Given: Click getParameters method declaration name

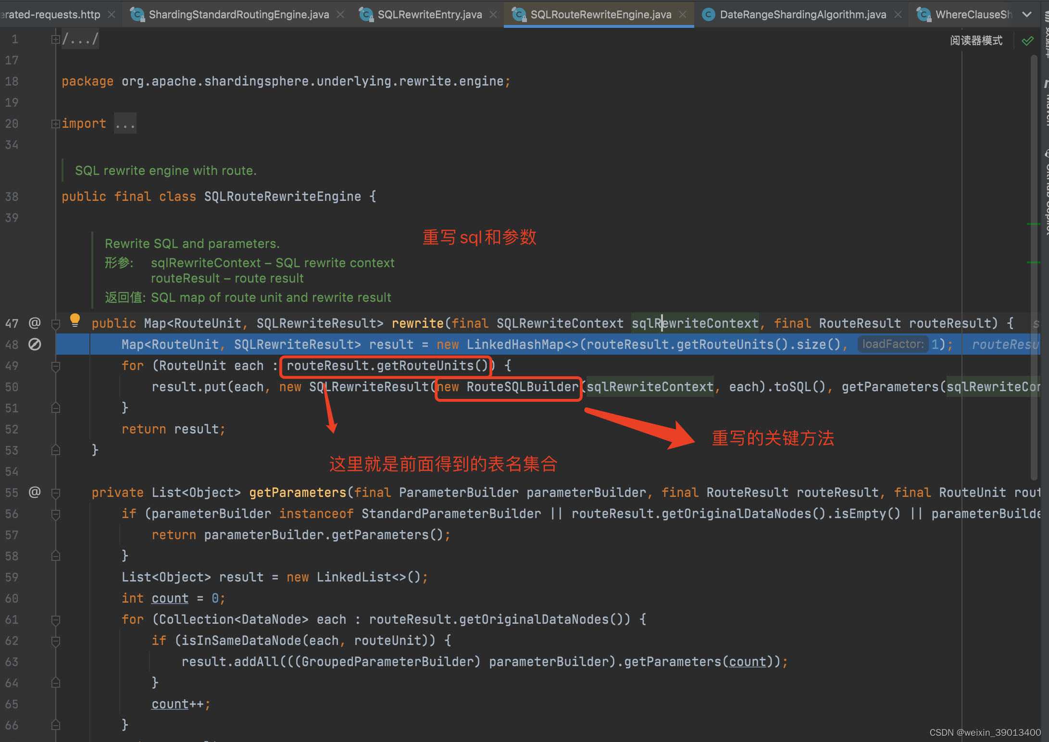Looking at the screenshot, I should pyautogui.click(x=298, y=493).
